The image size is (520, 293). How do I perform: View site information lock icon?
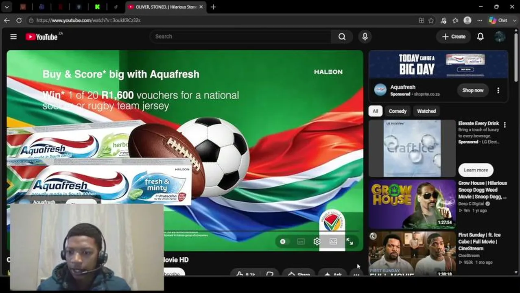click(x=31, y=20)
